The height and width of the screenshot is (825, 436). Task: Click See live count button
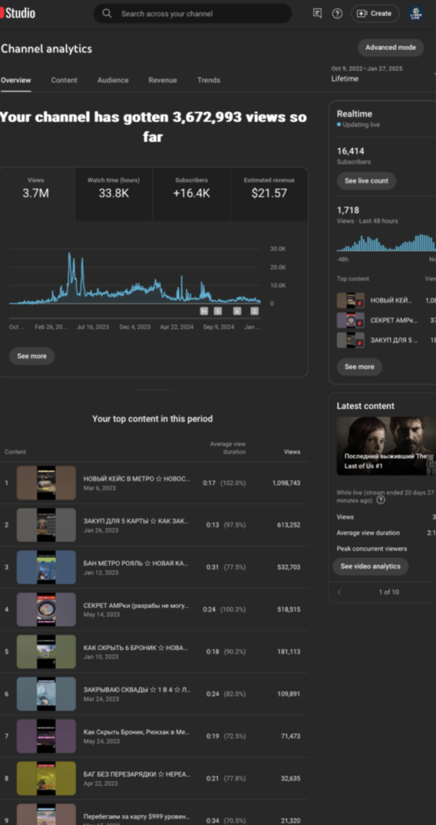(x=366, y=181)
